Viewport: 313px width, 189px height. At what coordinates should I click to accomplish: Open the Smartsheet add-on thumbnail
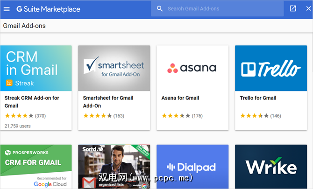click(x=114, y=68)
